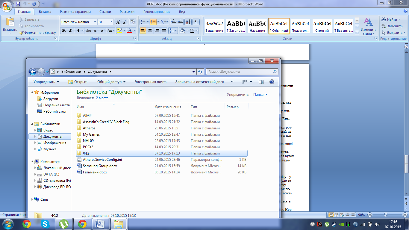This screenshot has width=409, height=230.
Task: Open the Гетьмани.docx file icon
Action: tap(79, 172)
